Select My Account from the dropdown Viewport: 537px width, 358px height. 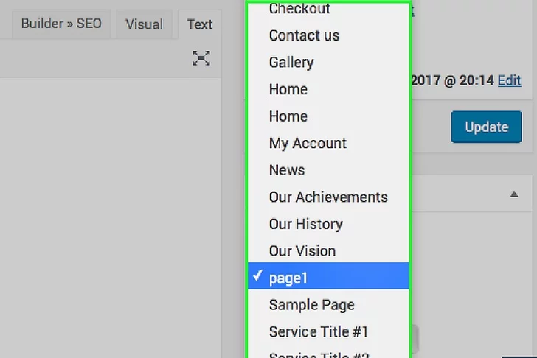click(308, 143)
